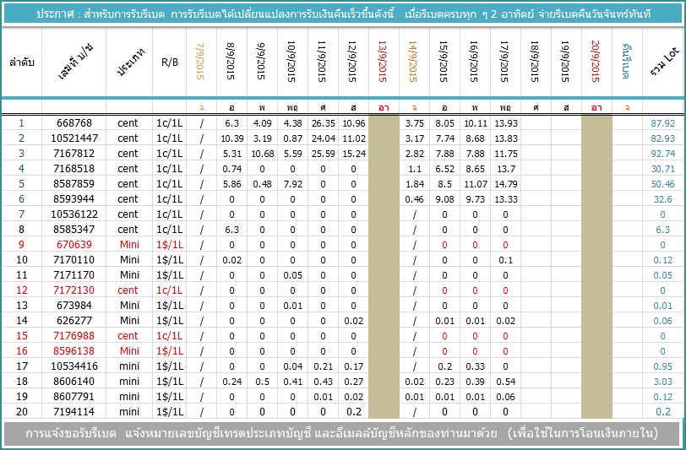Viewport: 686px width, 450px height.
Task: Select red row number 9
Action: click(x=21, y=245)
